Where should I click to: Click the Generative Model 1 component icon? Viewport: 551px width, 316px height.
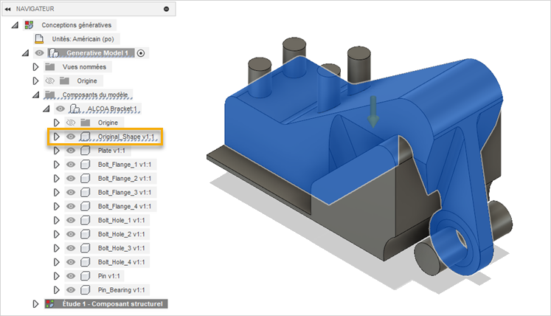pos(53,53)
